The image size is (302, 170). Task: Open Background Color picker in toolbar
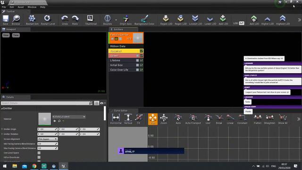[x=144, y=20]
